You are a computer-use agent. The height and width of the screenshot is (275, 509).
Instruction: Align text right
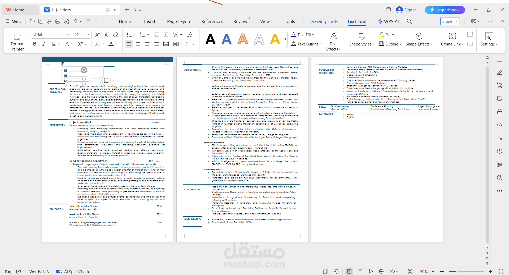tap(147, 44)
